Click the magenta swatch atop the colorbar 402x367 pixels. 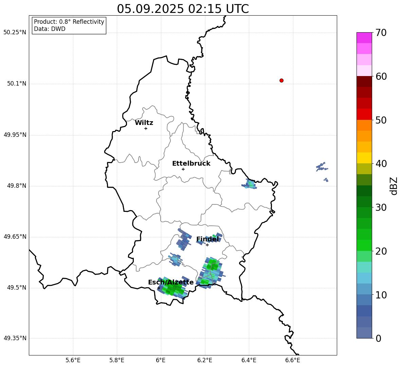[x=364, y=38]
